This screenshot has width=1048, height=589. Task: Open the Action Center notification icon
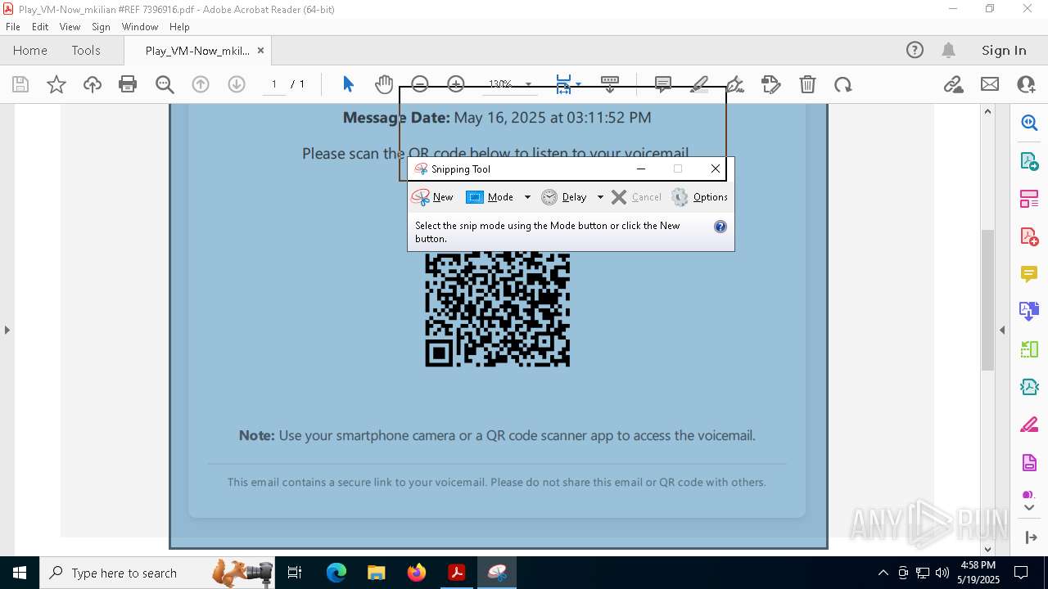(x=1021, y=573)
